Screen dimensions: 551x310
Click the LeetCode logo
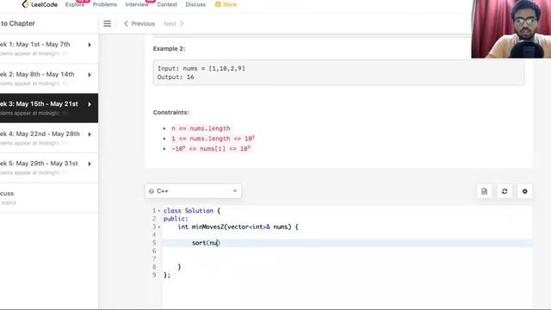tap(40, 4)
